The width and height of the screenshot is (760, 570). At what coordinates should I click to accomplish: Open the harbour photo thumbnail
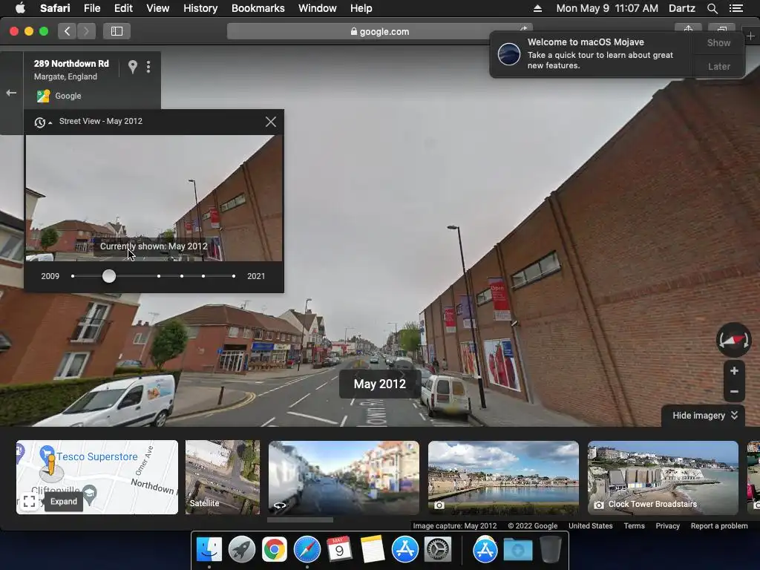point(503,477)
